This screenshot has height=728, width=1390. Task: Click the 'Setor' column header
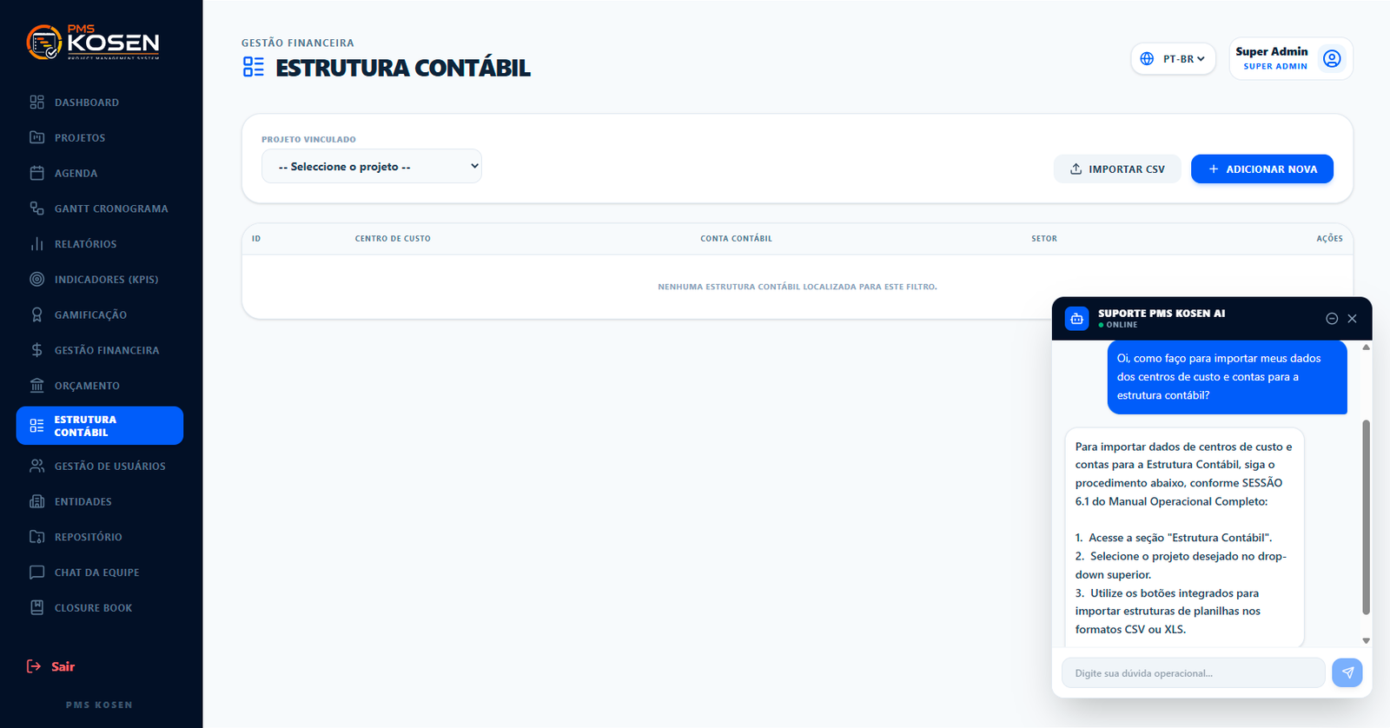1044,238
